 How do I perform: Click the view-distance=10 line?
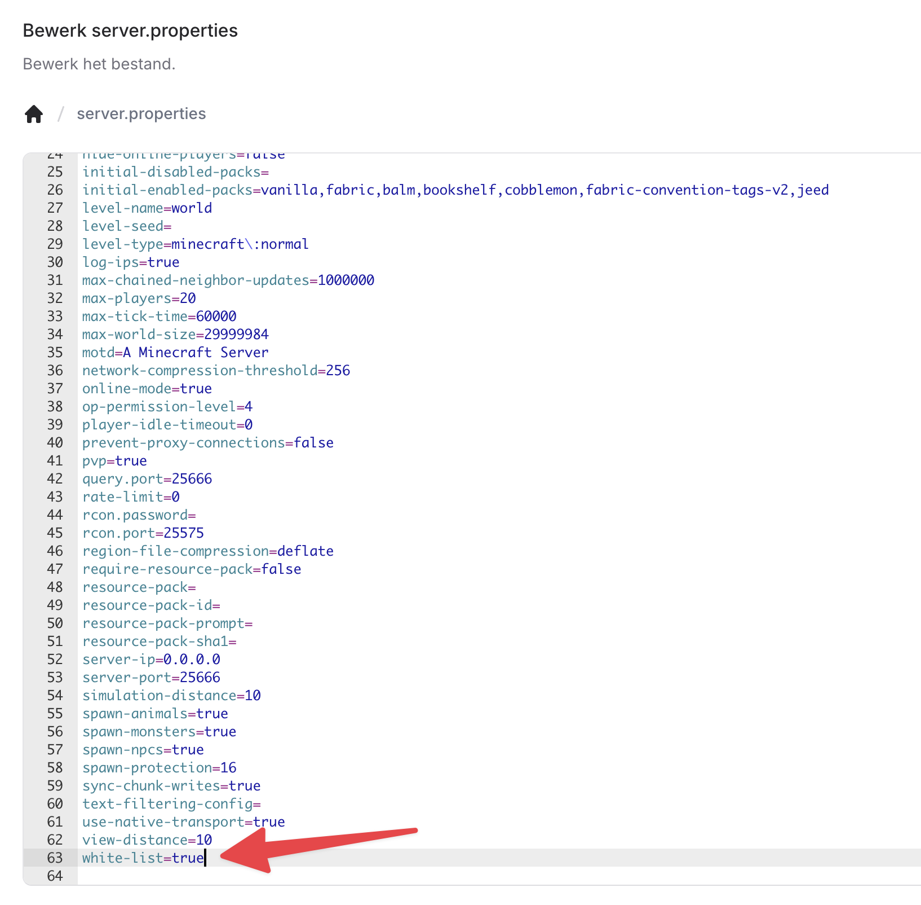147,840
